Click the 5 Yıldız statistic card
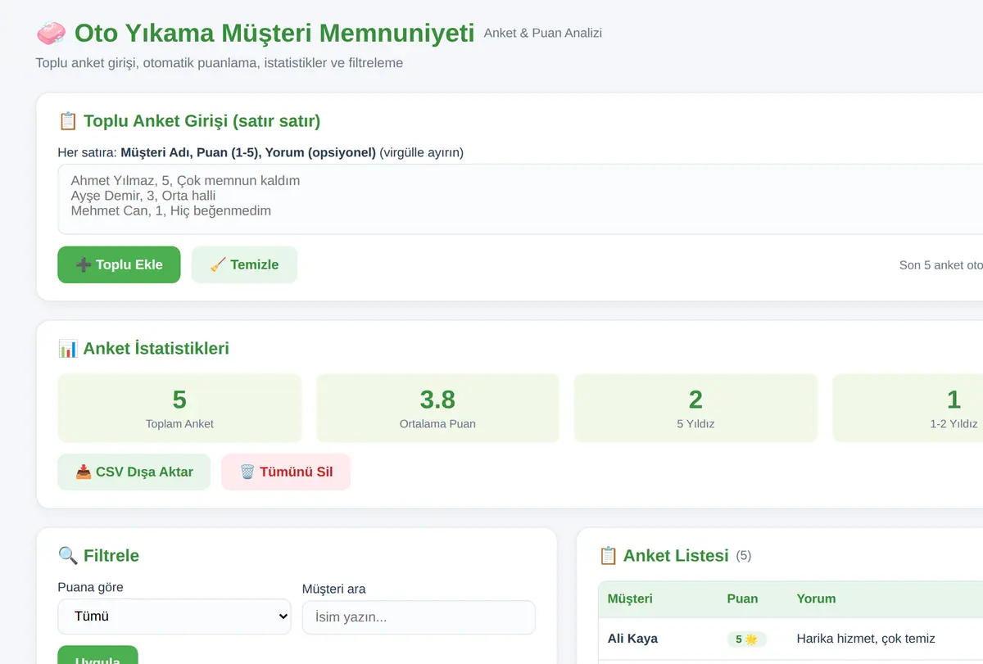 695,408
